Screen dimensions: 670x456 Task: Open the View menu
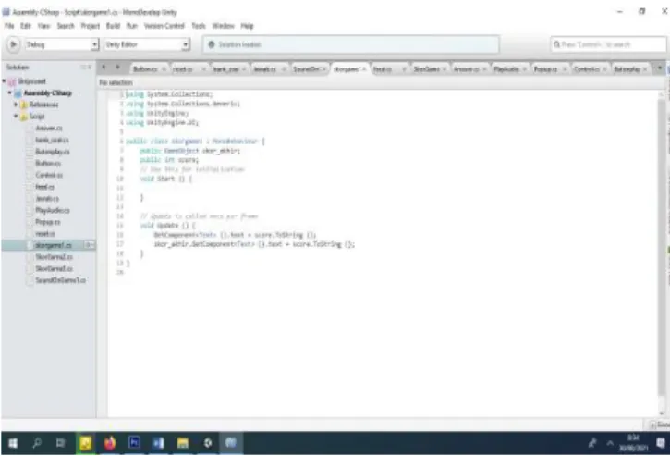click(43, 26)
